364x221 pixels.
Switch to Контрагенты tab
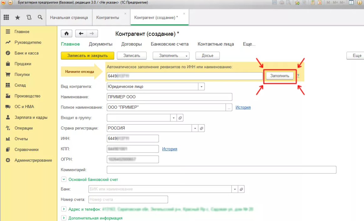[x=108, y=18]
